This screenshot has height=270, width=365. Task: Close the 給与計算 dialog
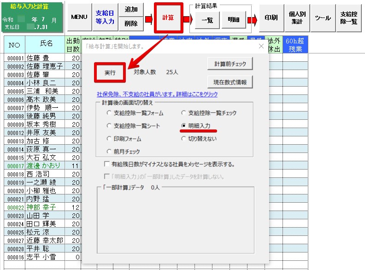click(261, 46)
